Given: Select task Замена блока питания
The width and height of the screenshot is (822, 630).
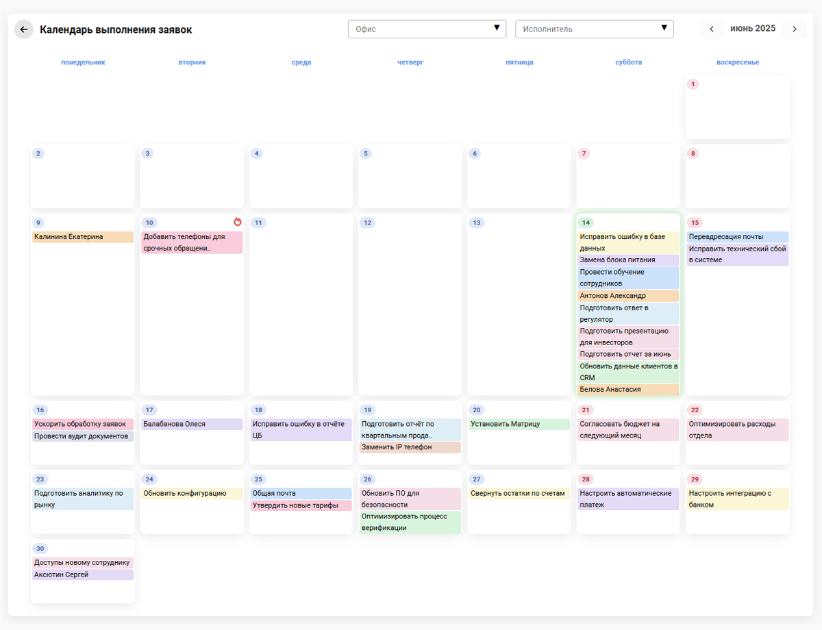Looking at the screenshot, I should point(627,260).
